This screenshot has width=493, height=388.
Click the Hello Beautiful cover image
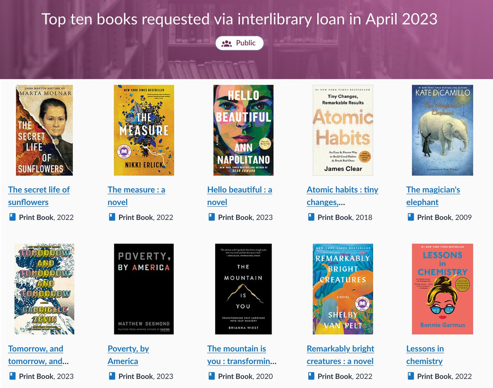pos(244,130)
